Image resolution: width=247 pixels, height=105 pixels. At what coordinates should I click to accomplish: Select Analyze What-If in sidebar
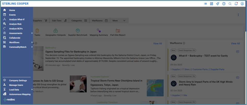[x=17, y=20]
